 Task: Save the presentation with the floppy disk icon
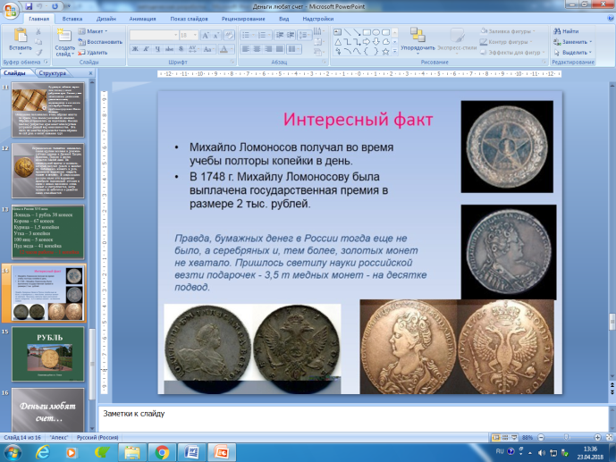(29, 6)
